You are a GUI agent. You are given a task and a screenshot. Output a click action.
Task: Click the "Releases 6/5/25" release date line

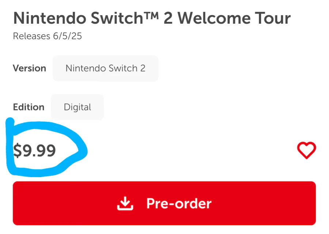48,36
